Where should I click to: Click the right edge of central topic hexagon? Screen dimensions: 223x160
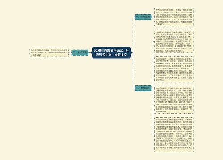click(x=131, y=52)
